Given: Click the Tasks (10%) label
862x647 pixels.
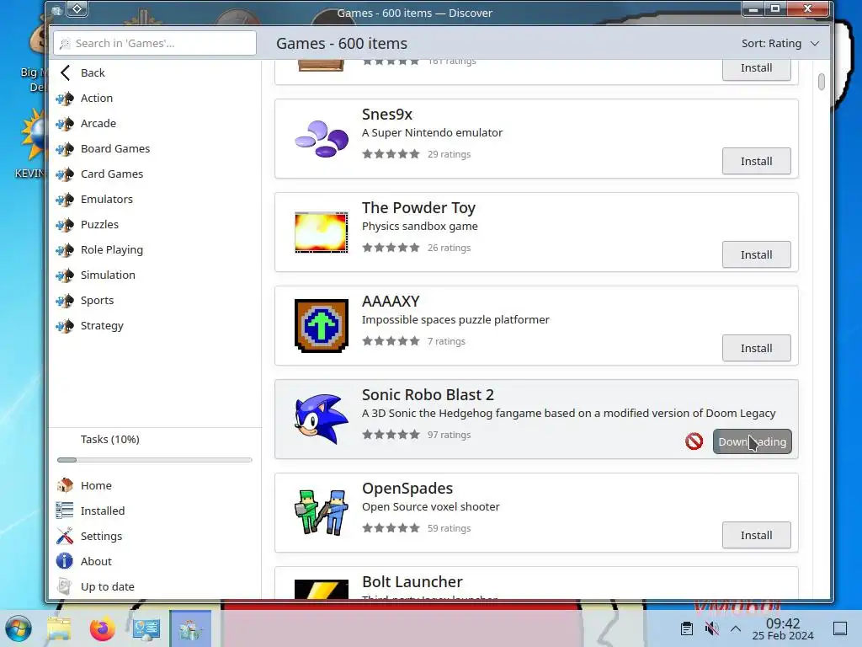Looking at the screenshot, I should (110, 439).
